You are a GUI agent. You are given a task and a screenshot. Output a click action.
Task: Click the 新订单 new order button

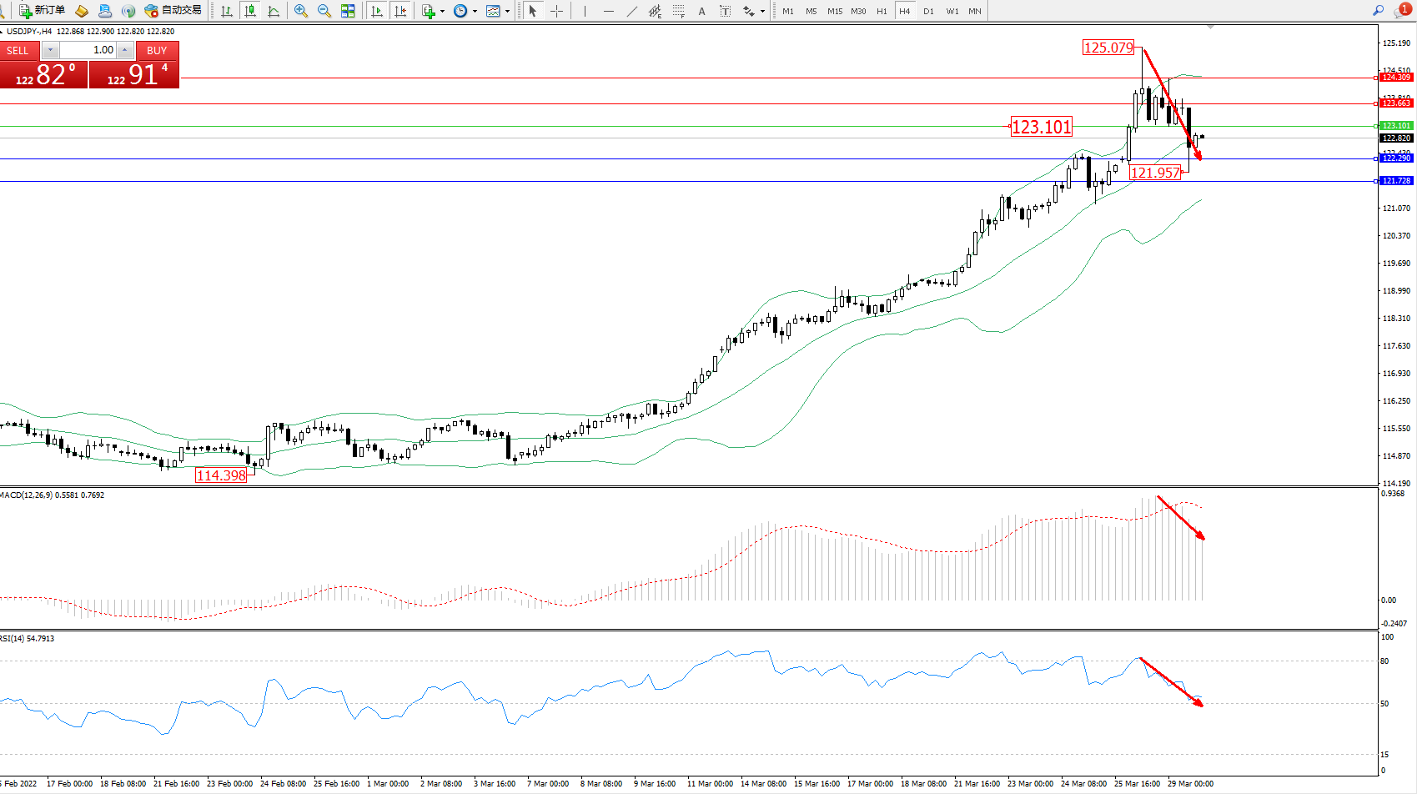42,11
